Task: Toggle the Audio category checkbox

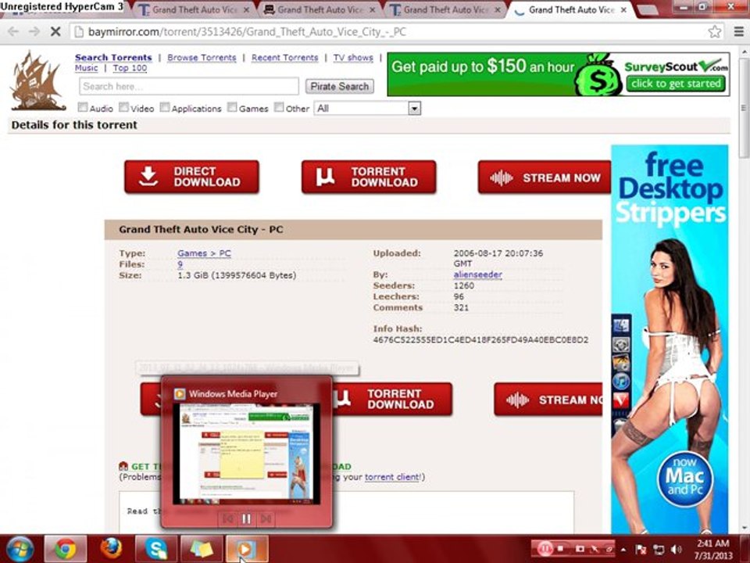Action: 83,107
